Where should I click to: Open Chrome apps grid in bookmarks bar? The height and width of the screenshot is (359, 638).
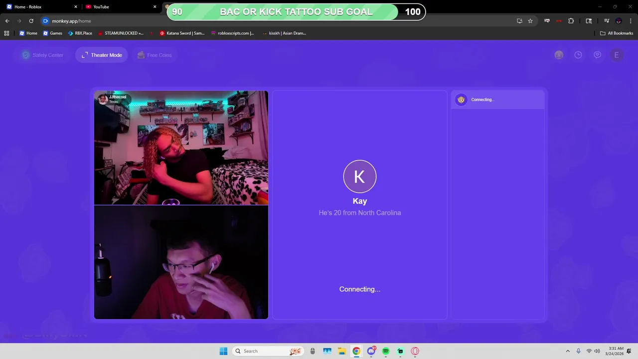(6, 33)
